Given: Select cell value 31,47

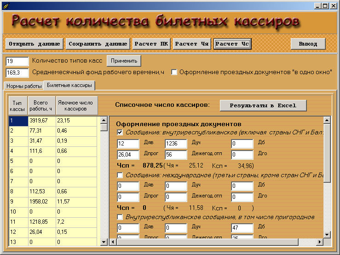Looking at the screenshot, I should [42, 141].
